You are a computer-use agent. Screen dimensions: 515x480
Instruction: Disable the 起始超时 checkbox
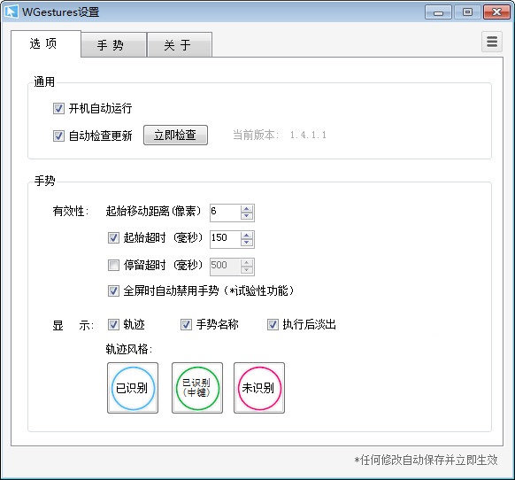[x=113, y=237]
